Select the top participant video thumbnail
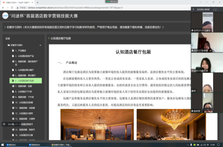The width and height of the screenshot is (223, 147). click(207, 21)
